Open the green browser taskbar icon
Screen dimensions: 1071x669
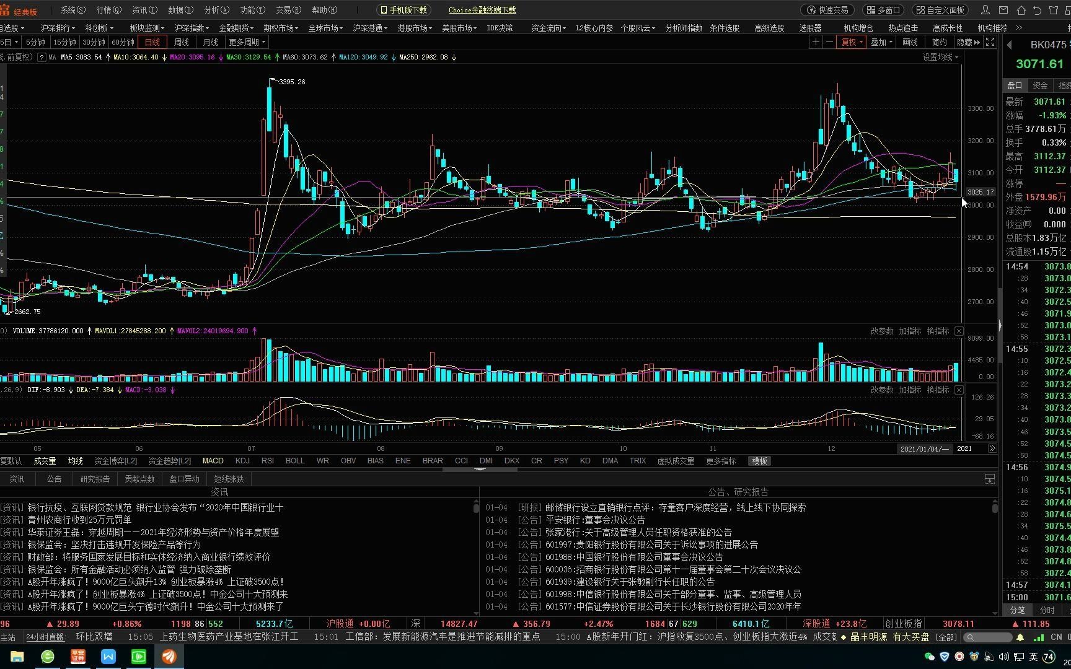pos(47,657)
